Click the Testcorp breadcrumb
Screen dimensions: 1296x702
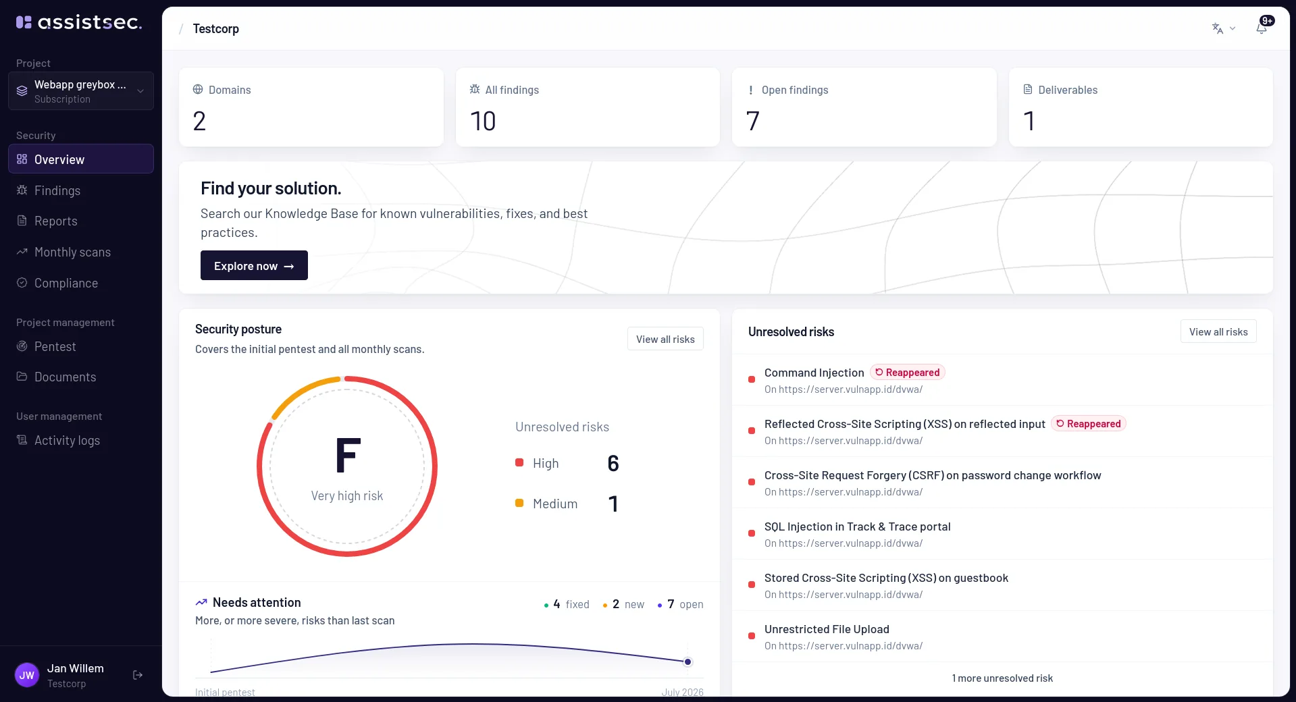pyautogui.click(x=215, y=28)
